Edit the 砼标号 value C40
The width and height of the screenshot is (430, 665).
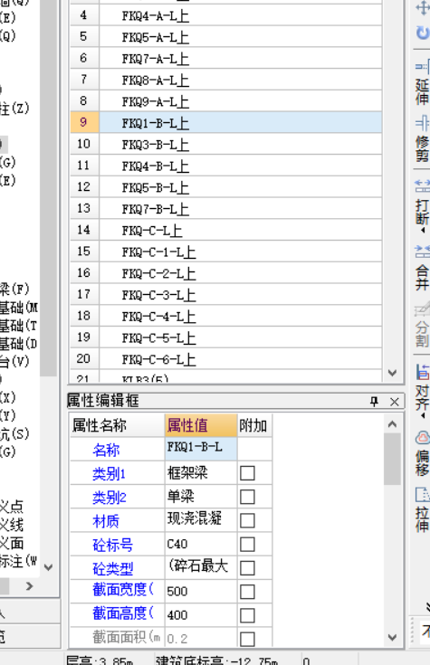click(x=201, y=544)
